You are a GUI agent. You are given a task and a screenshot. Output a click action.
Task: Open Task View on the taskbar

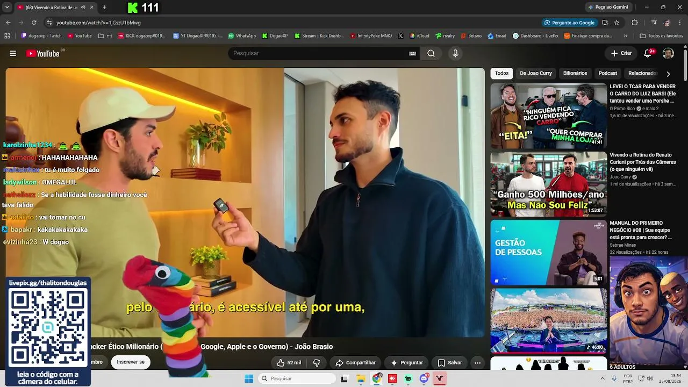pyautogui.click(x=344, y=378)
